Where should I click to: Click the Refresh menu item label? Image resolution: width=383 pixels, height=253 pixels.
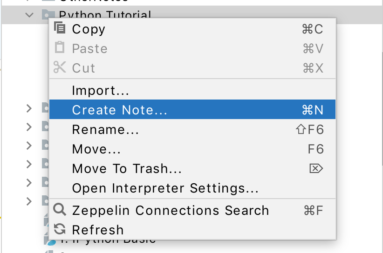click(98, 230)
